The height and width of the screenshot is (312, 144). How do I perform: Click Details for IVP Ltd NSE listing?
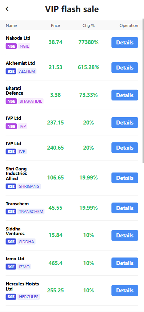(x=124, y=123)
